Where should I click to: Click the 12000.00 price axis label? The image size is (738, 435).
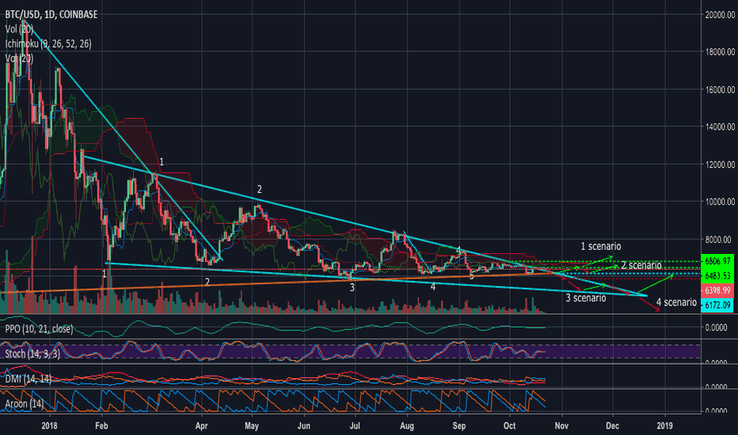pyautogui.click(x=720, y=165)
